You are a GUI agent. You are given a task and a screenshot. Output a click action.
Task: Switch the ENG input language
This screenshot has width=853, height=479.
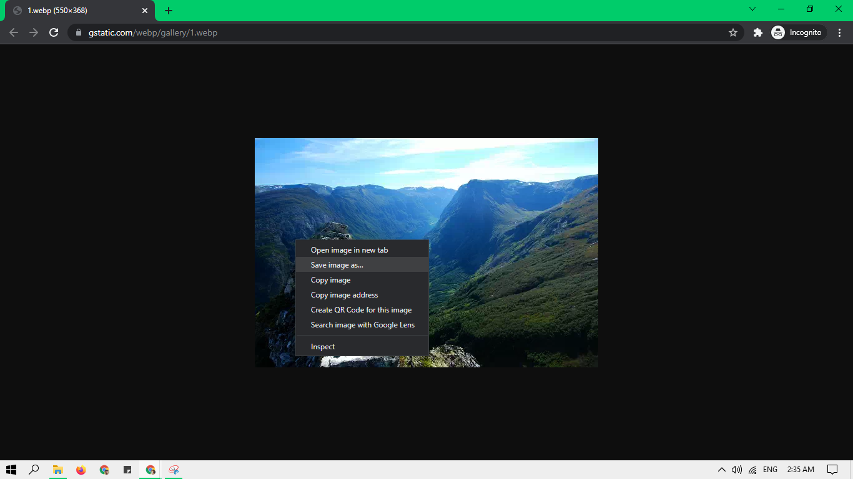770,470
